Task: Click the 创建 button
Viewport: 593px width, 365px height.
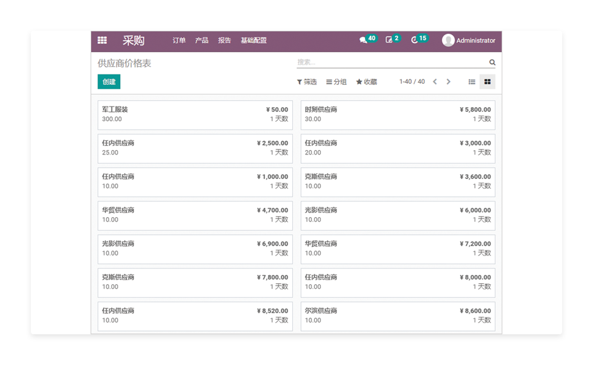Action: (109, 82)
